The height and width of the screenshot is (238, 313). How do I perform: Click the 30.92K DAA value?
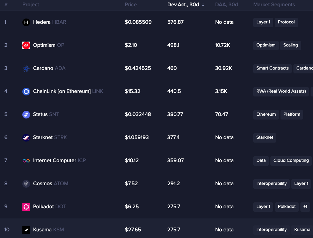(224, 68)
